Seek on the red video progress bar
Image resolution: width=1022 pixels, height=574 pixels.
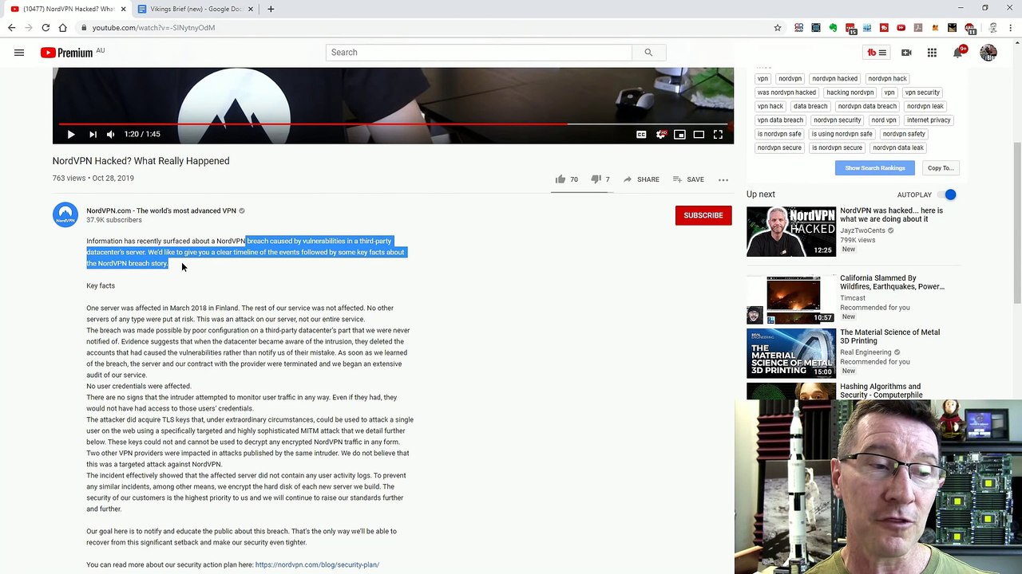coord(393,124)
